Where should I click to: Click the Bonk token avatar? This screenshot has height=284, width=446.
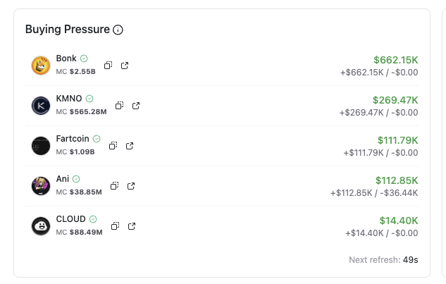41,66
